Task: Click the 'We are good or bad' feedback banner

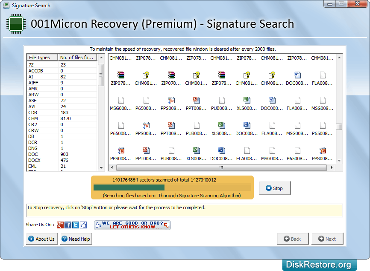Action: pos(132,225)
